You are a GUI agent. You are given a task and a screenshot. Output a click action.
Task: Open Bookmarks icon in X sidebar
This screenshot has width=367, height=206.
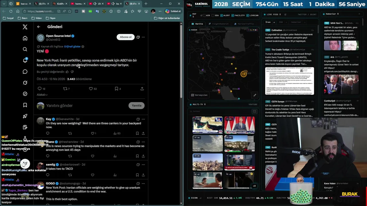click(25, 105)
